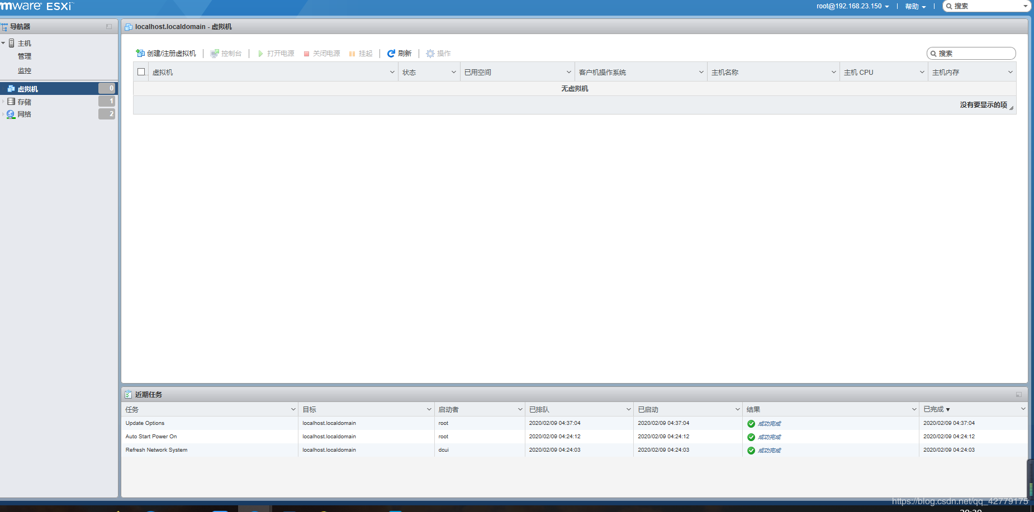The height and width of the screenshot is (512, 1034).
Task: Click the Actions (操作) gear icon
Action: pos(430,54)
